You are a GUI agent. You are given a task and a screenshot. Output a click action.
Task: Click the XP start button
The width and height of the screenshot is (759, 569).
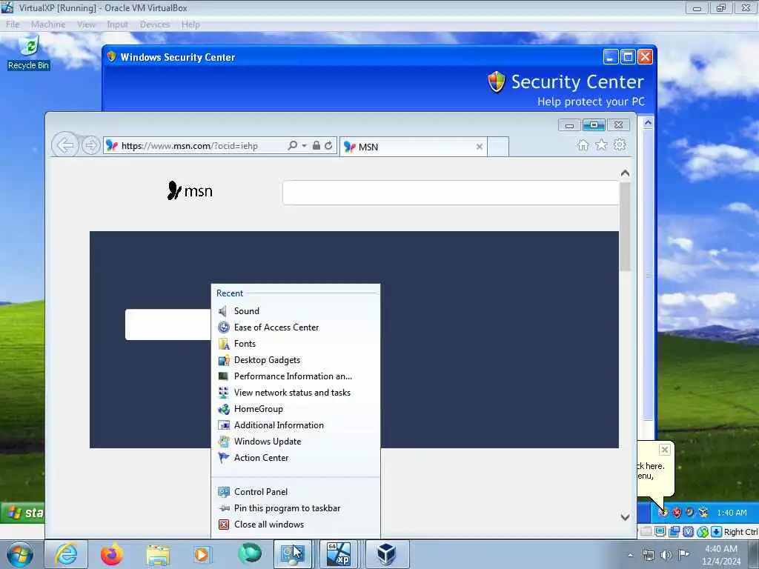click(x=23, y=513)
